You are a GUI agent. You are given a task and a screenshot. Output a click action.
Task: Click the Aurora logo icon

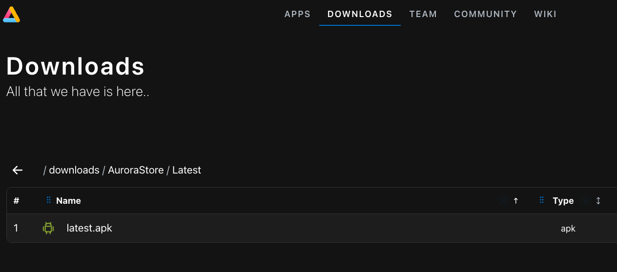point(11,15)
